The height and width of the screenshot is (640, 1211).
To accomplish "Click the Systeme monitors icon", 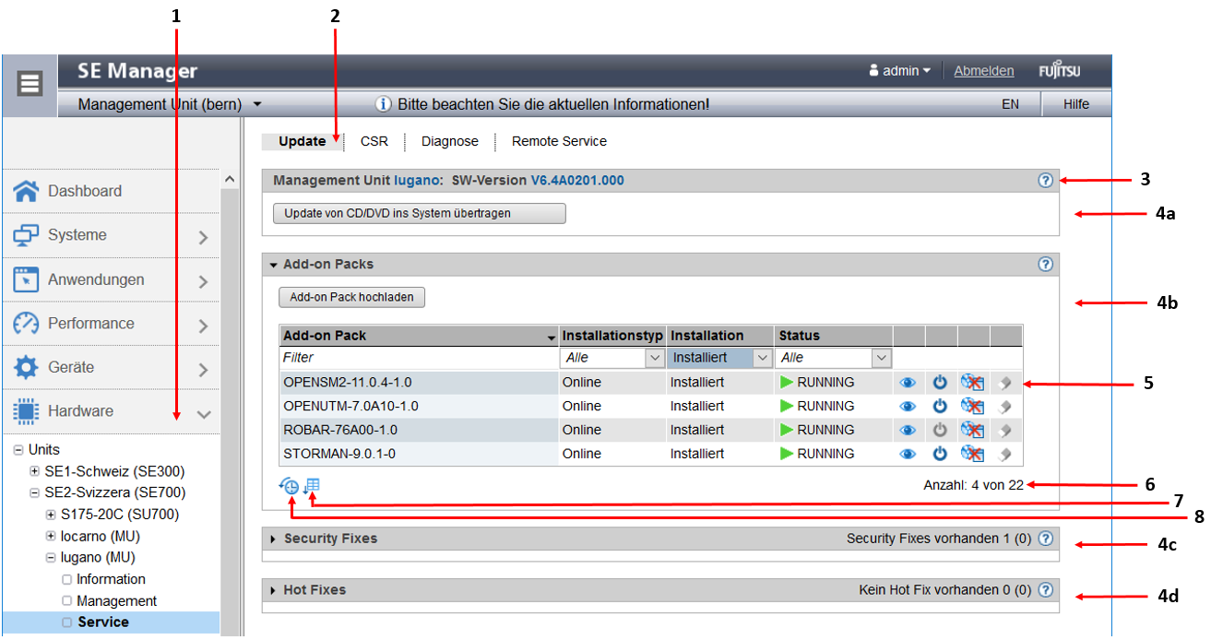I will 26,235.
